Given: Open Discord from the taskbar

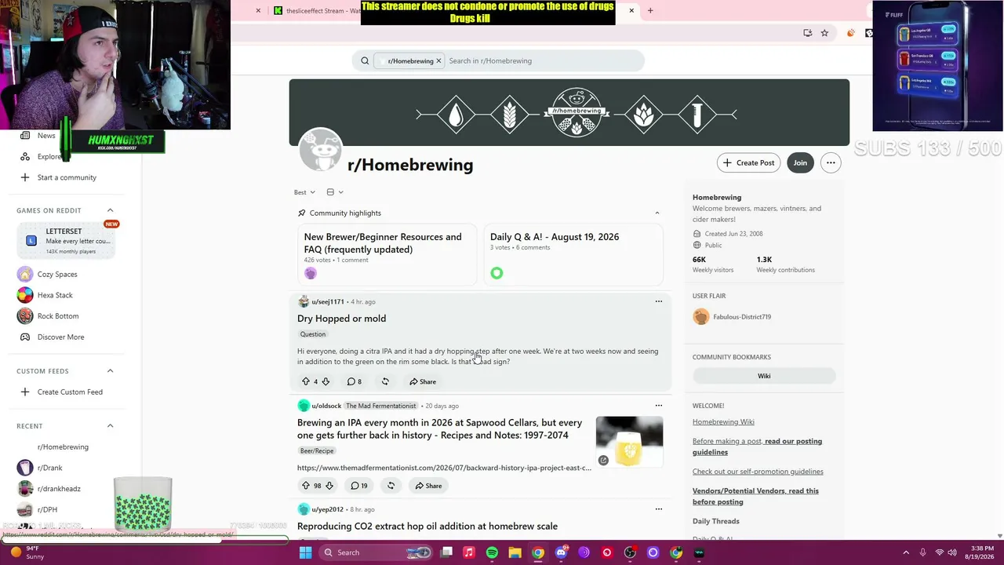Looking at the screenshot, I should pos(561,552).
